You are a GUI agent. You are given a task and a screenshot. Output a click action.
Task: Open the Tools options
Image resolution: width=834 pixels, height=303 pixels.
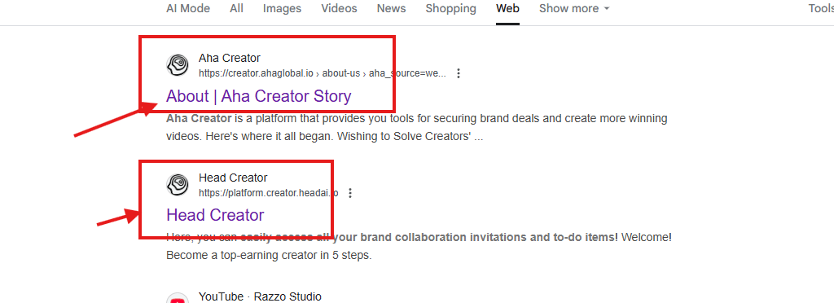pyautogui.click(x=821, y=8)
